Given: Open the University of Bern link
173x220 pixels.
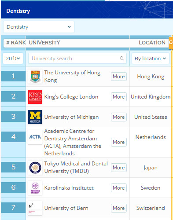Looking at the screenshot, I should click(66, 208).
